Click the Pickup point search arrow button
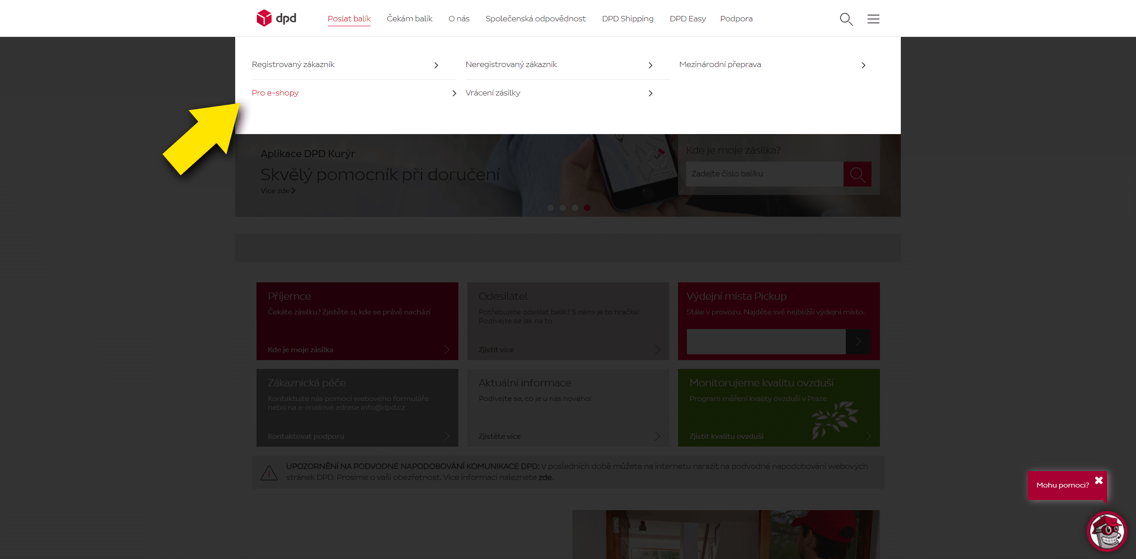The width and height of the screenshot is (1136, 559). click(858, 341)
